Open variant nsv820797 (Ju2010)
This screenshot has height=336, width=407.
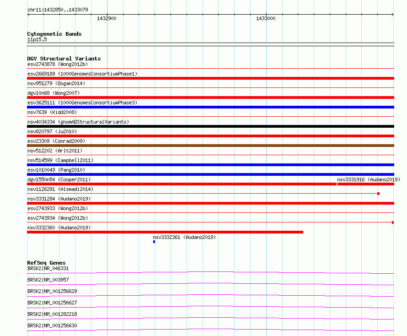52,131
